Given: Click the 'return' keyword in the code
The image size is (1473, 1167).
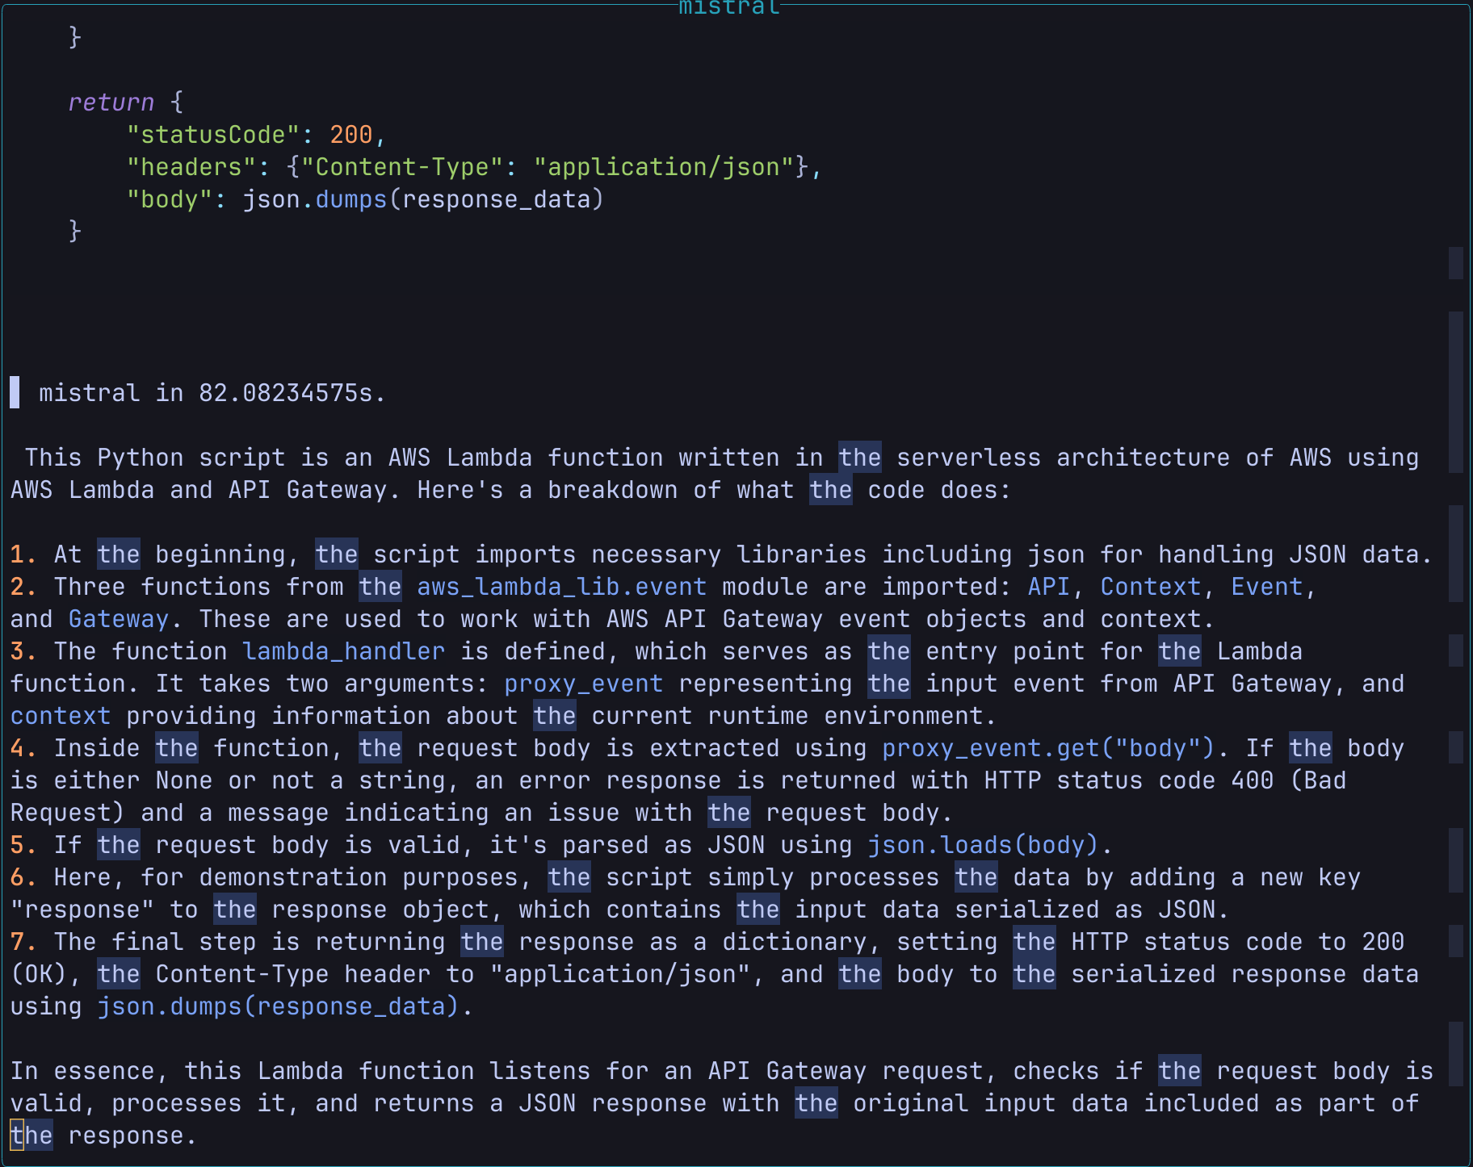Looking at the screenshot, I should [111, 102].
